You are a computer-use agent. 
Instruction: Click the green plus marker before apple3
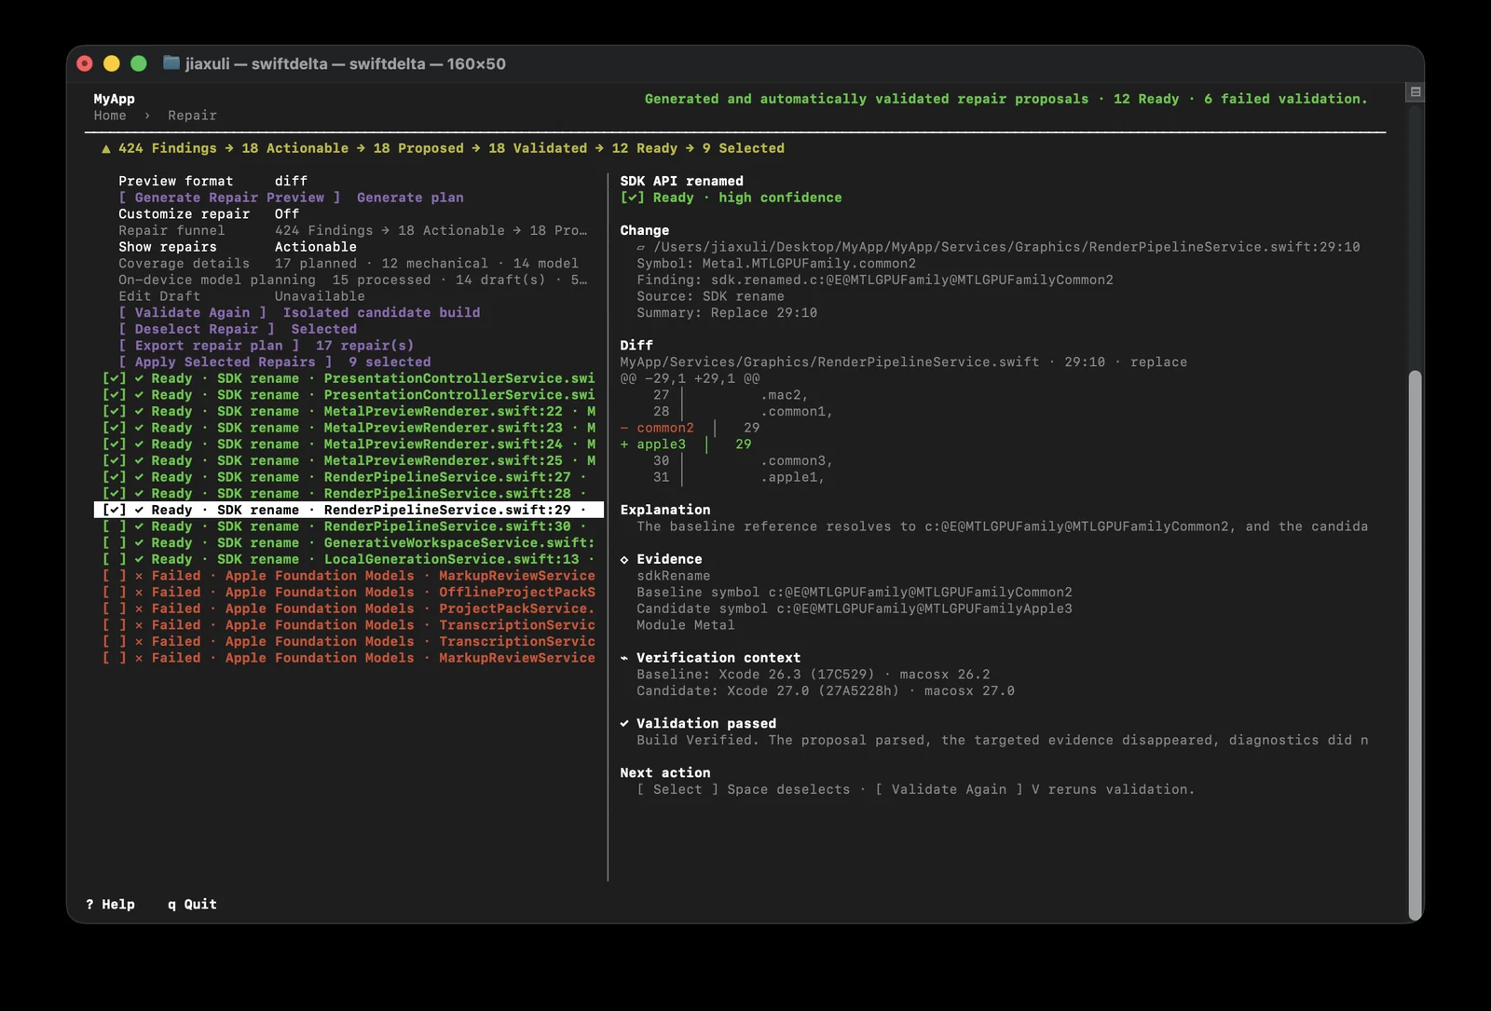(x=624, y=444)
